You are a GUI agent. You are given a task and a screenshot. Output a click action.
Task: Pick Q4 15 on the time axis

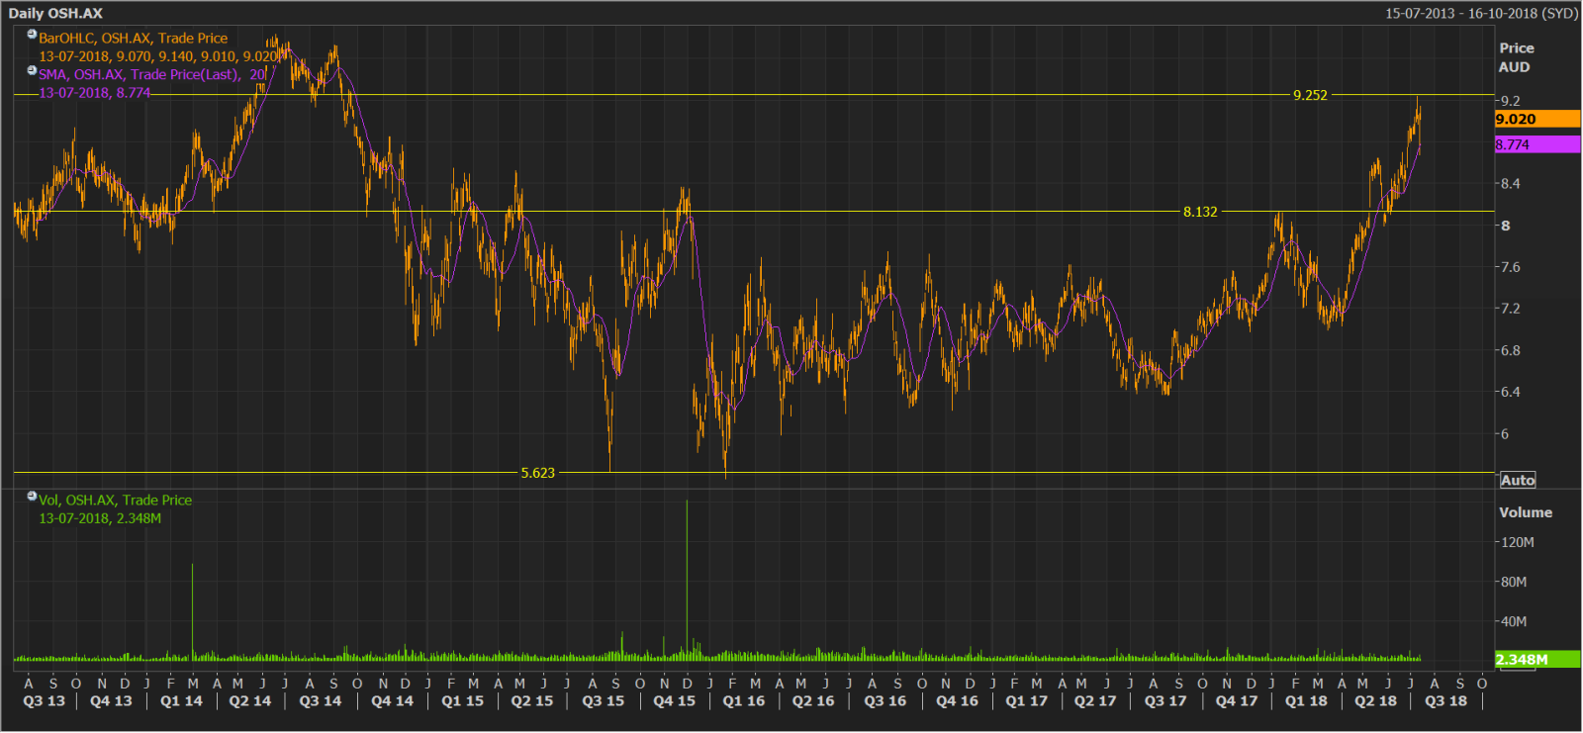675,701
